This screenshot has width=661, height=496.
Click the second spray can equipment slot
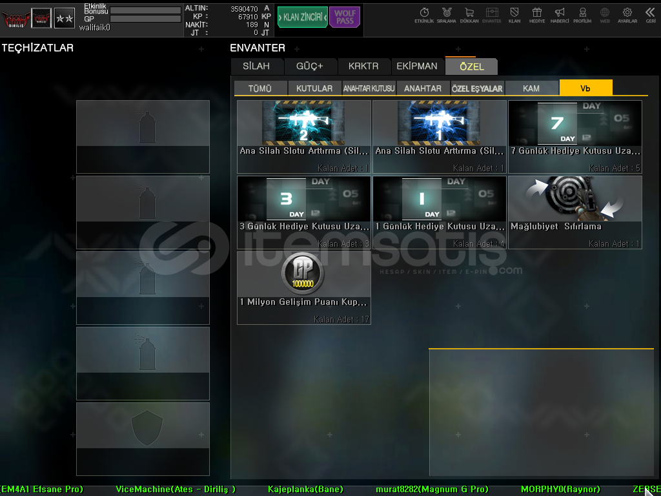pyautogui.click(x=143, y=212)
